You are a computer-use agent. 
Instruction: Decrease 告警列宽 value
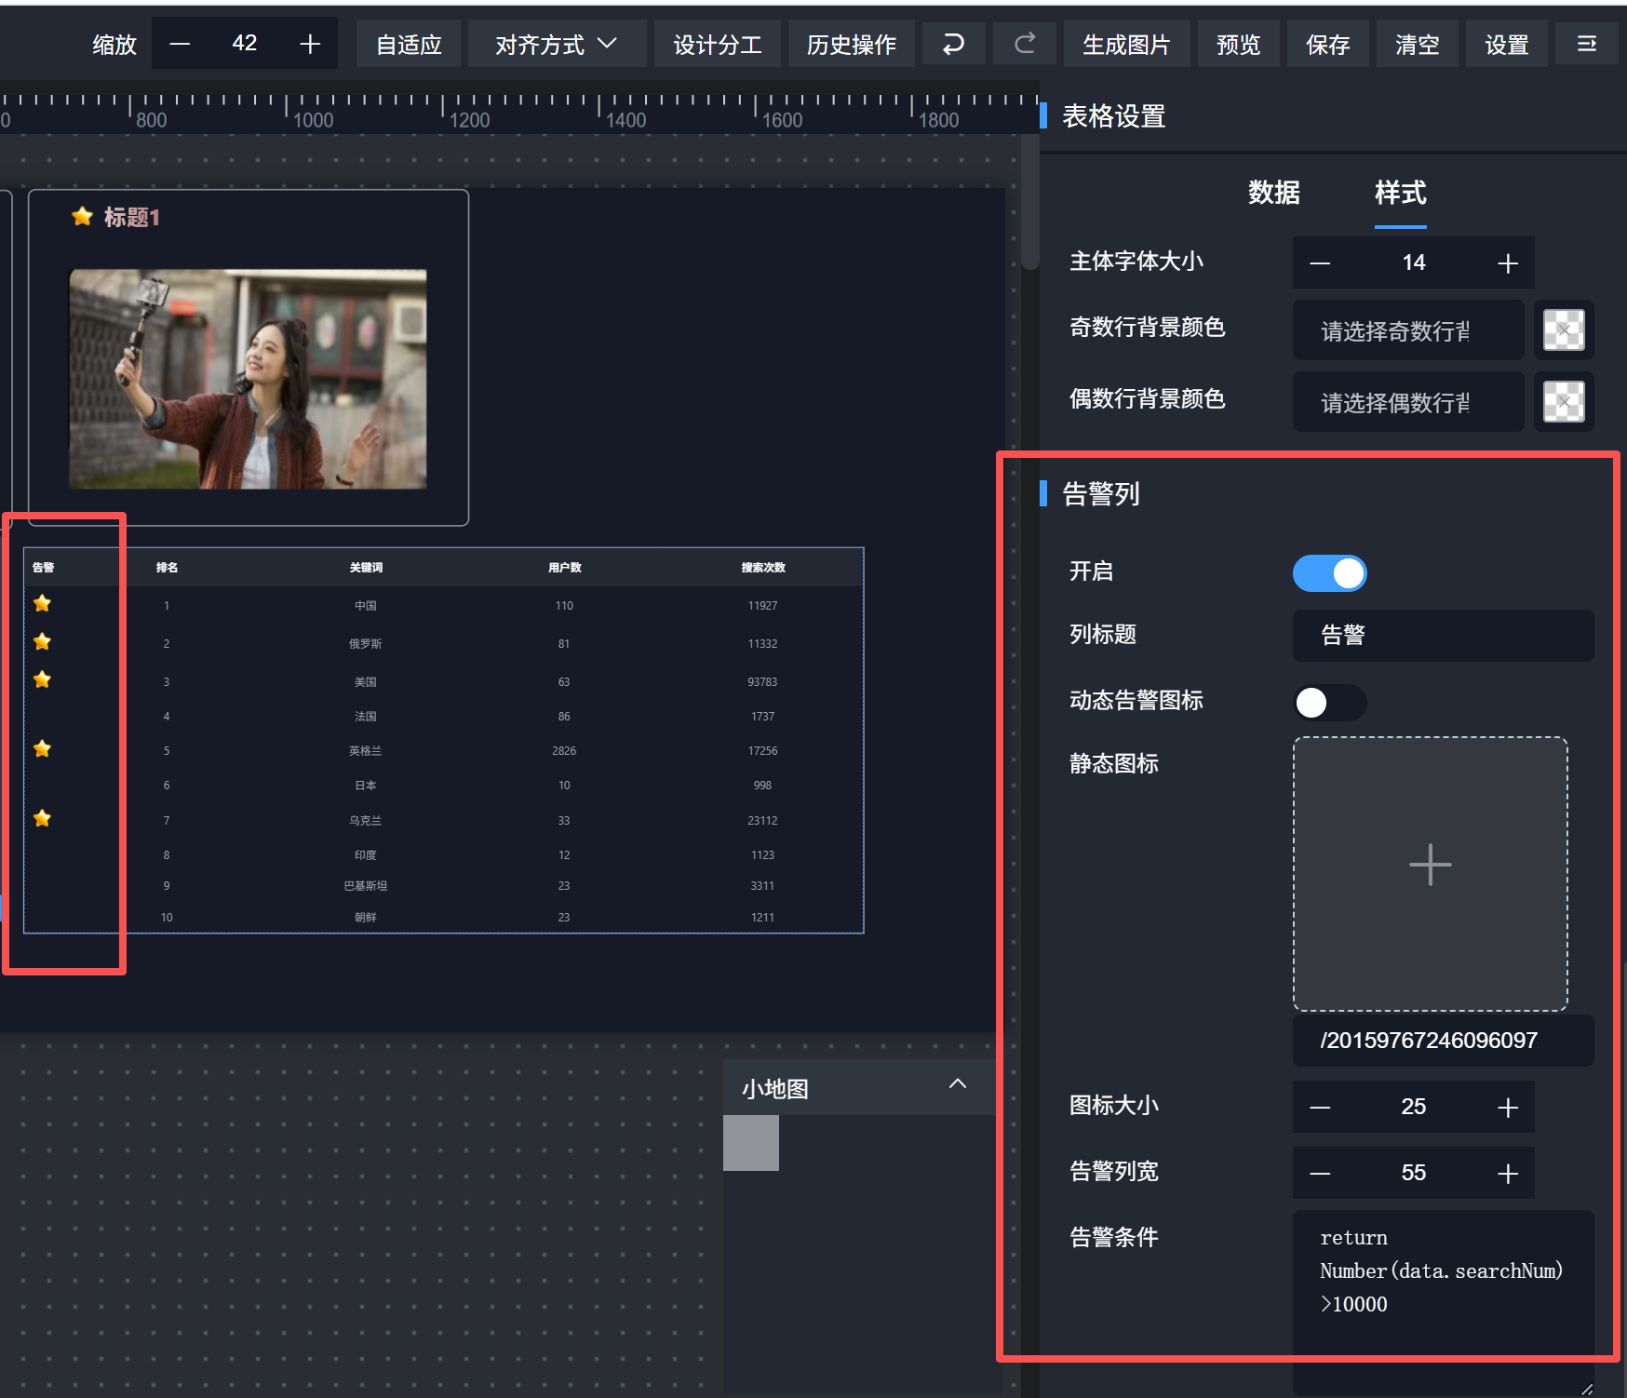tap(1320, 1174)
